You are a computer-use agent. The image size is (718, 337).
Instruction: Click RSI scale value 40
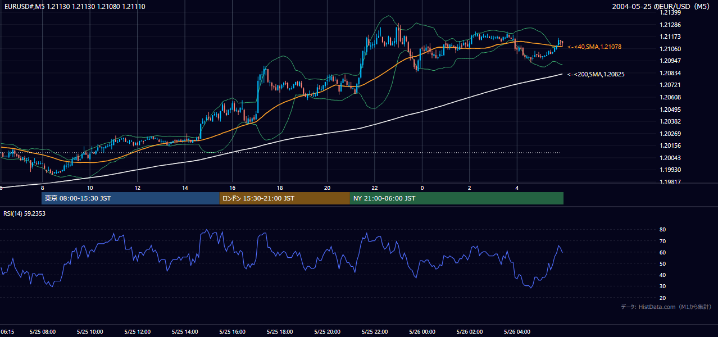click(x=662, y=275)
